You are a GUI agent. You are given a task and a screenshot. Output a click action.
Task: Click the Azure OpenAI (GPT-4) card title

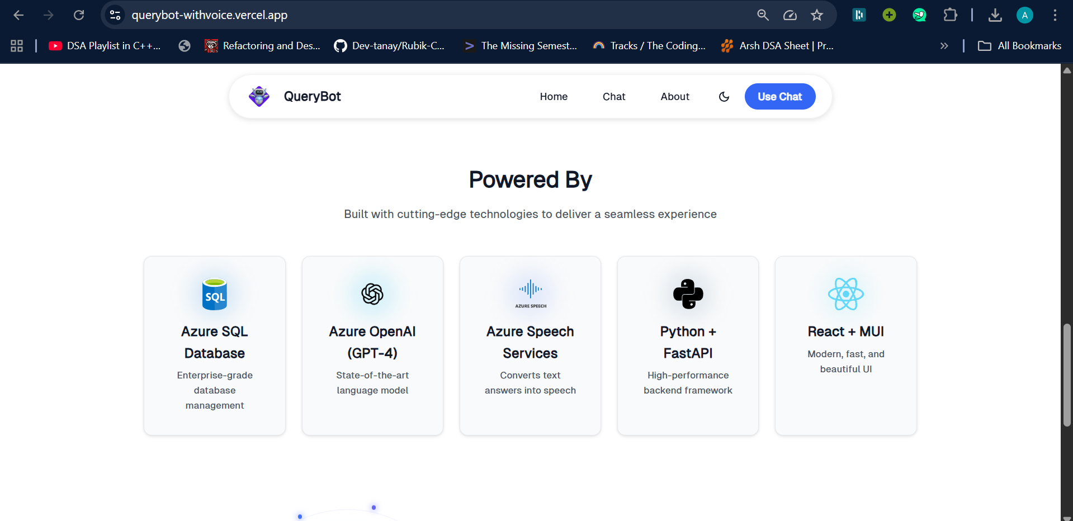tap(372, 342)
